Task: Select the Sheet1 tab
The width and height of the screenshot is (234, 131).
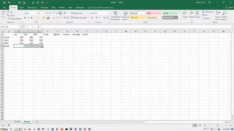Action: [17, 122]
